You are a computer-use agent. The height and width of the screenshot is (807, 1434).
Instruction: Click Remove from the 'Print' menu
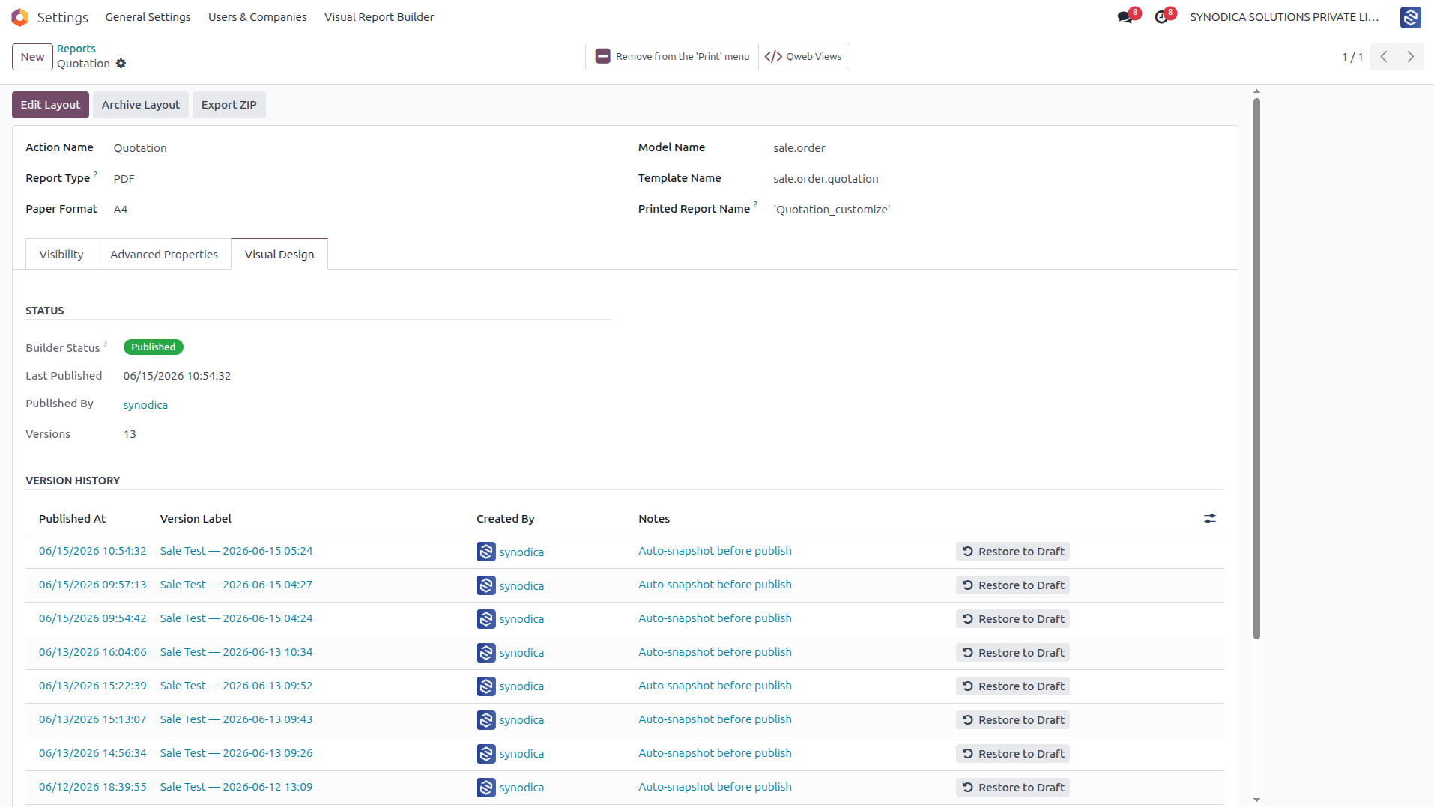tap(672, 57)
